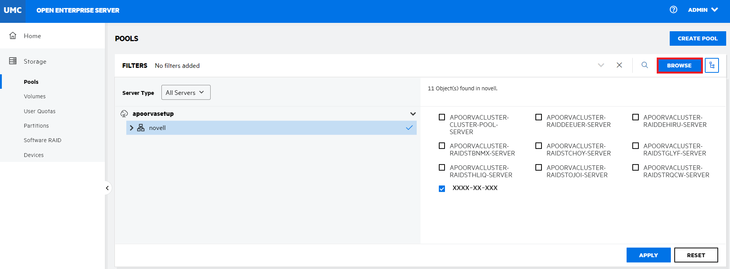Click the UMC logo
Image resolution: width=730 pixels, height=269 pixels.
[x=13, y=10]
